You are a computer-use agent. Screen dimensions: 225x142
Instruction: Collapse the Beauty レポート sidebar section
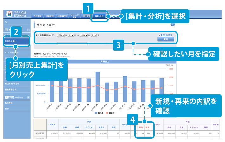(x=29, y=97)
